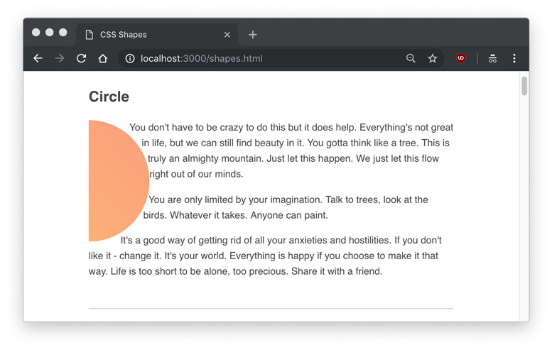Click the forward navigation arrow
Viewport: 552px width, 350px height.
(x=60, y=58)
